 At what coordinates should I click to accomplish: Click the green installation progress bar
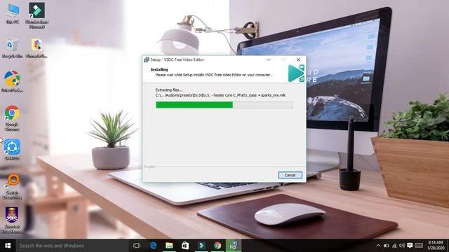[x=224, y=105]
